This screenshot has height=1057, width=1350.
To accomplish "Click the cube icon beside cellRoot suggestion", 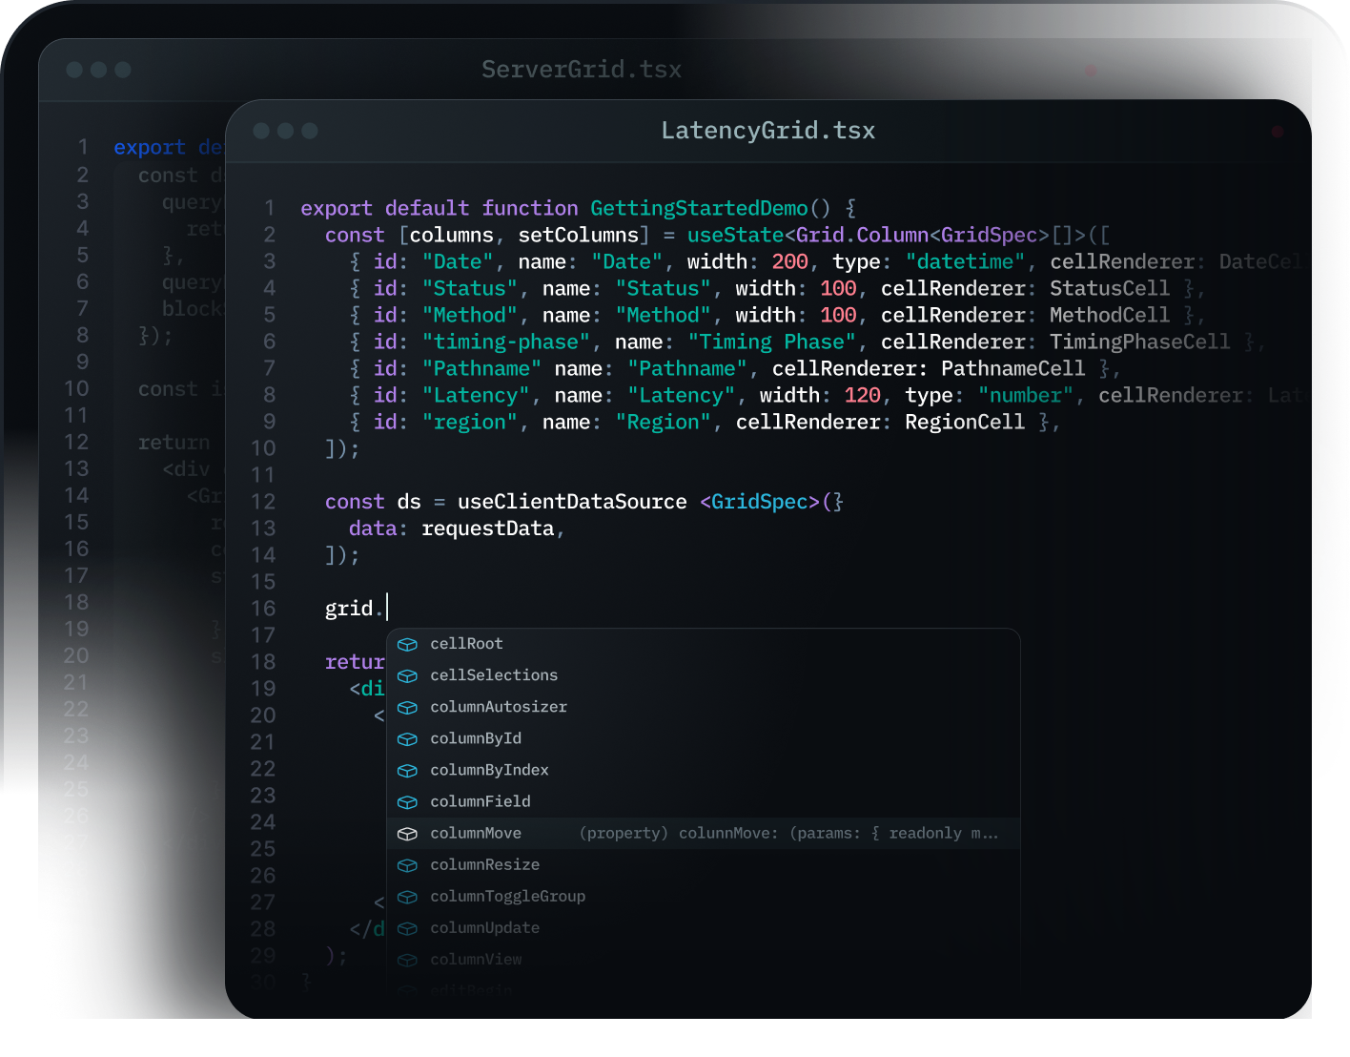I will (407, 645).
